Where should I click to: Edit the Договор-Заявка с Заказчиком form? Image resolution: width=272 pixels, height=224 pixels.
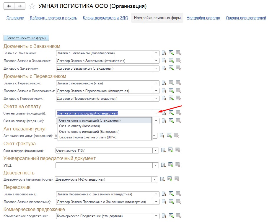(x=171, y=60)
